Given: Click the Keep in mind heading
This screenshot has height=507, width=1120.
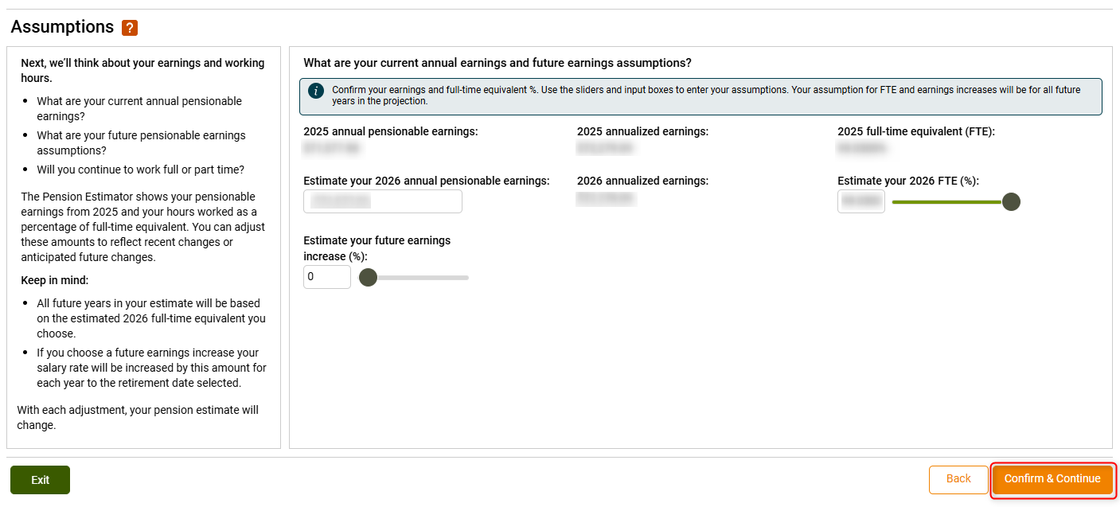Looking at the screenshot, I should tap(55, 280).
